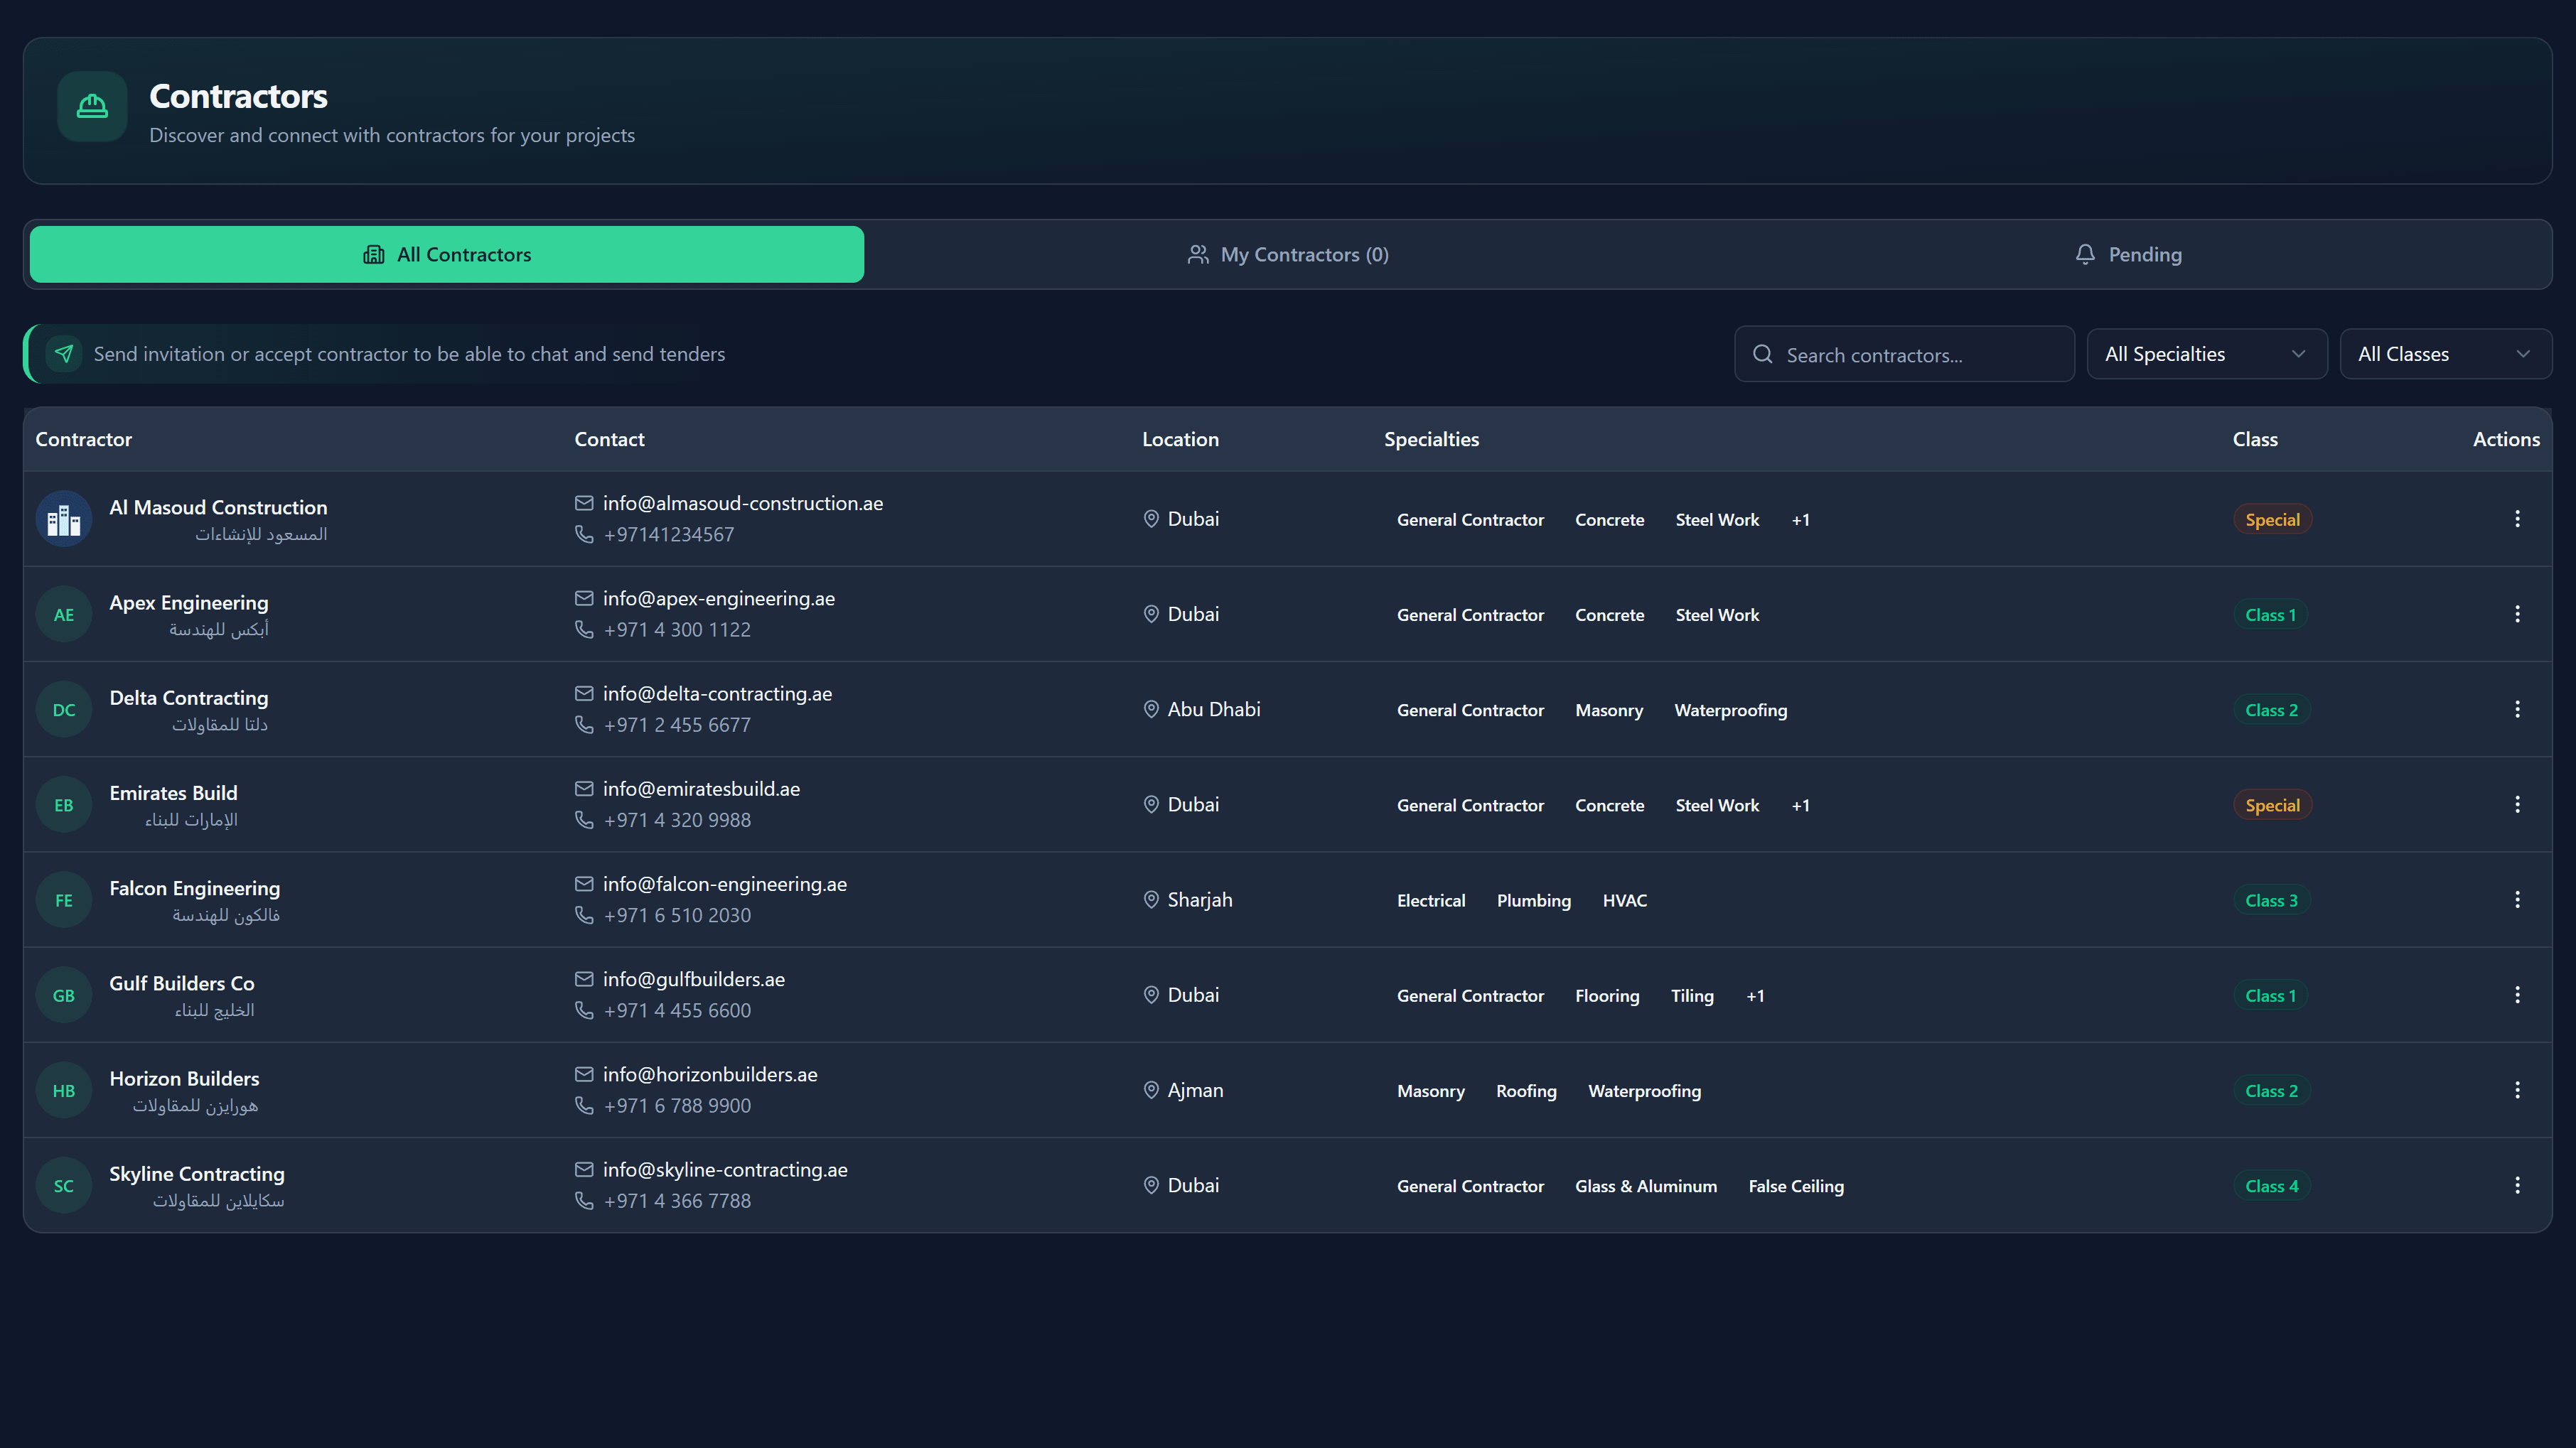Click the AE avatar for Apex Engineering
This screenshot has width=2576, height=1448.
[64, 614]
